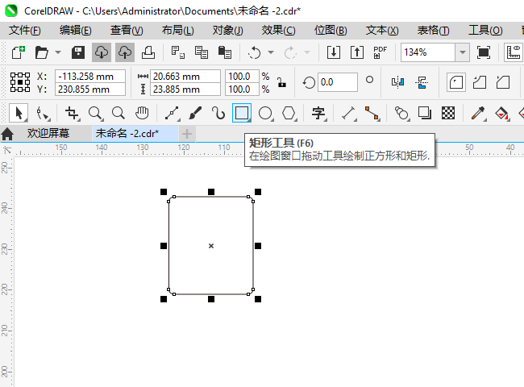Click the Import icon

tap(334, 52)
